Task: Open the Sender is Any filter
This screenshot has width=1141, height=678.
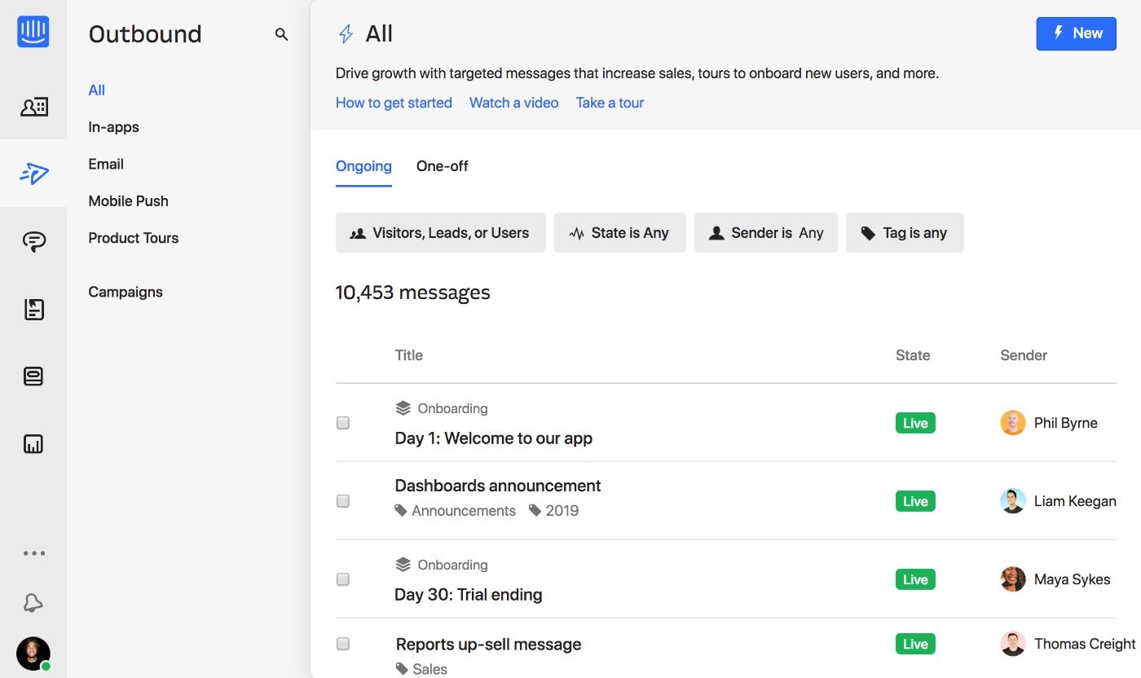Action: 765,233
